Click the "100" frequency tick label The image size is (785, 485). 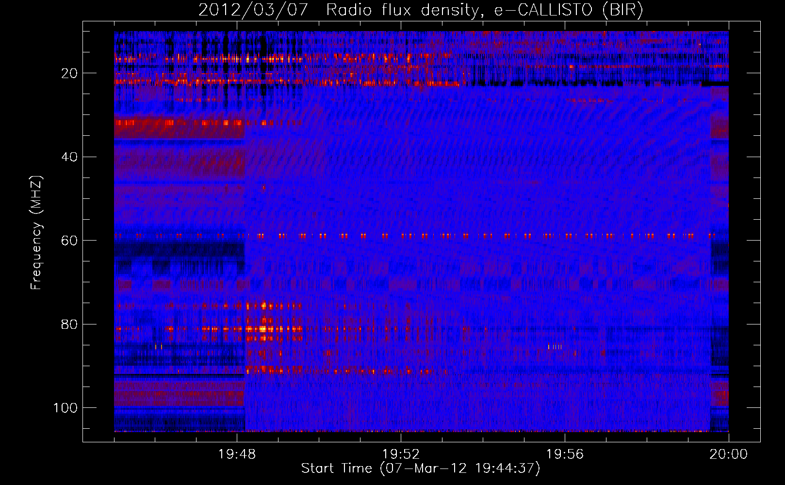[x=65, y=408]
